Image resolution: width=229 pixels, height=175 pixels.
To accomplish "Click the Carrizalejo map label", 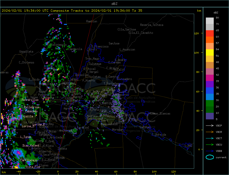I will [x=29, y=161].
